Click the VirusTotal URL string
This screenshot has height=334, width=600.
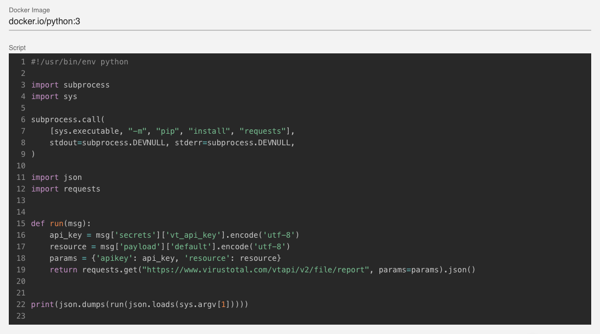tap(255, 270)
